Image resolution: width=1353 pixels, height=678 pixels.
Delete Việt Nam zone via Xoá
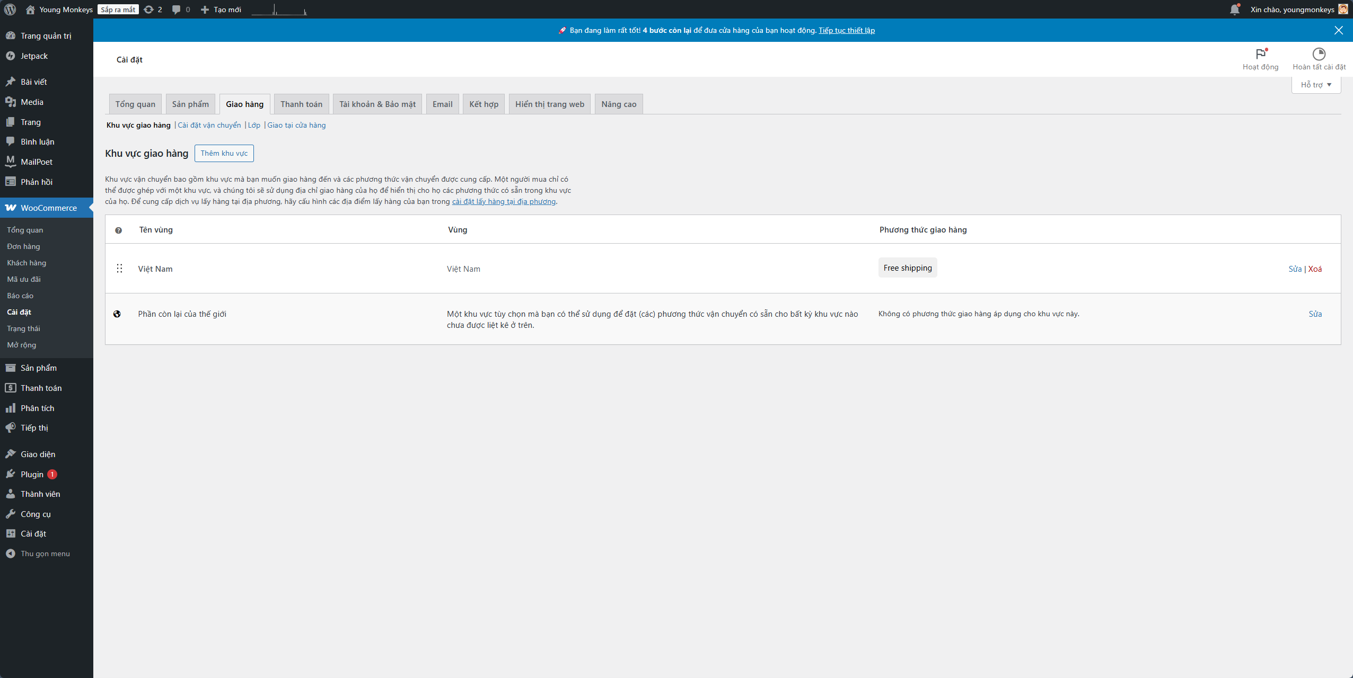(1315, 269)
